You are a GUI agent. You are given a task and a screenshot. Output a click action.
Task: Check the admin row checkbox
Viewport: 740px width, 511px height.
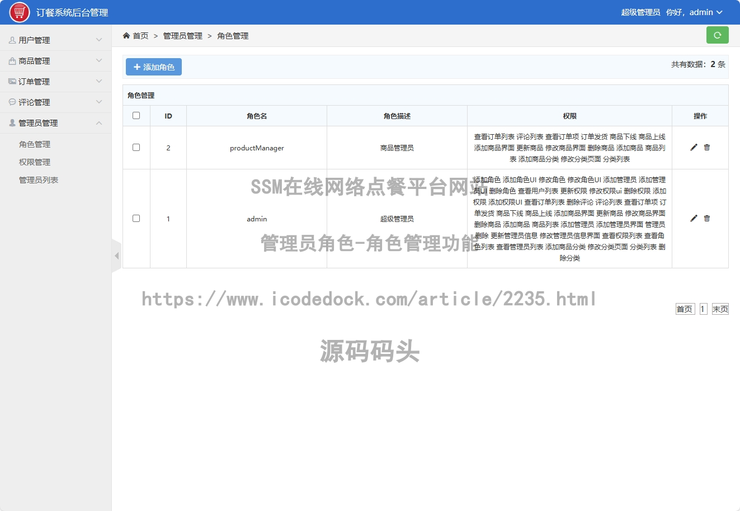click(136, 219)
